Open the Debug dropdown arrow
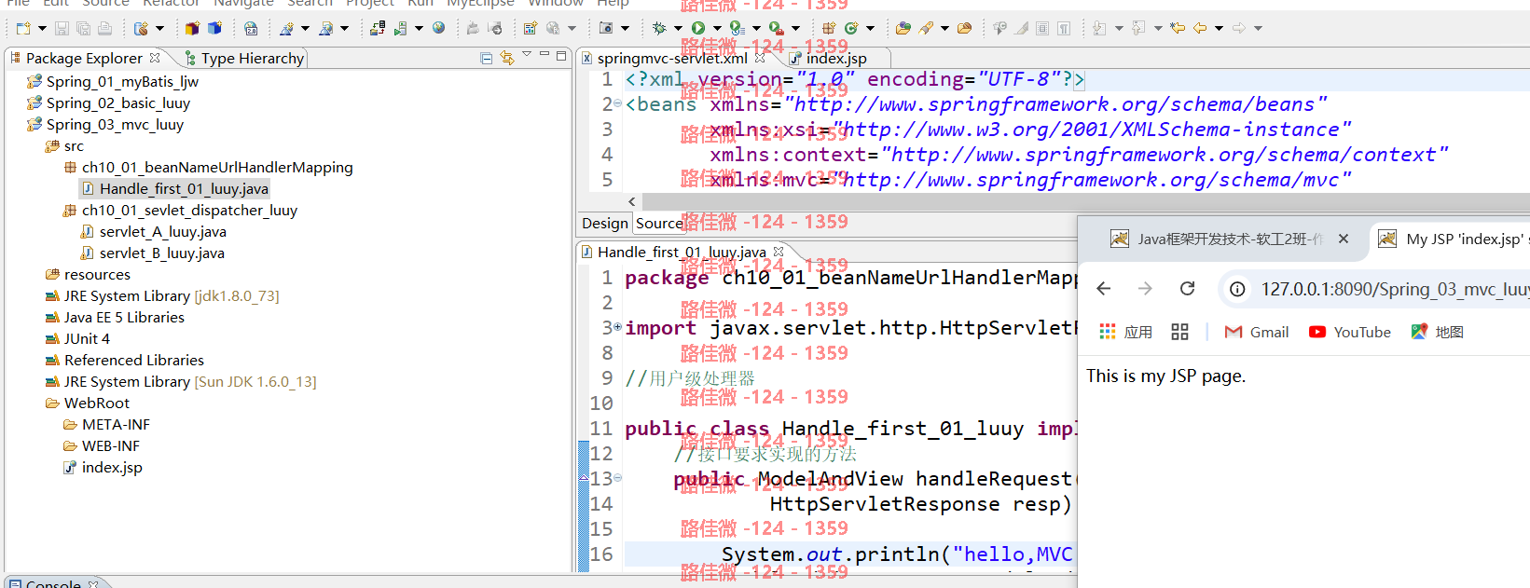This screenshot has height=588, width=1530. (678, 28)
